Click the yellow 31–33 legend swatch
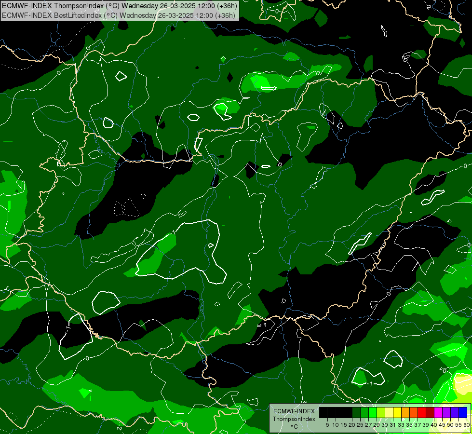Screen dimensions: 472x434 [x=397, y=413]
